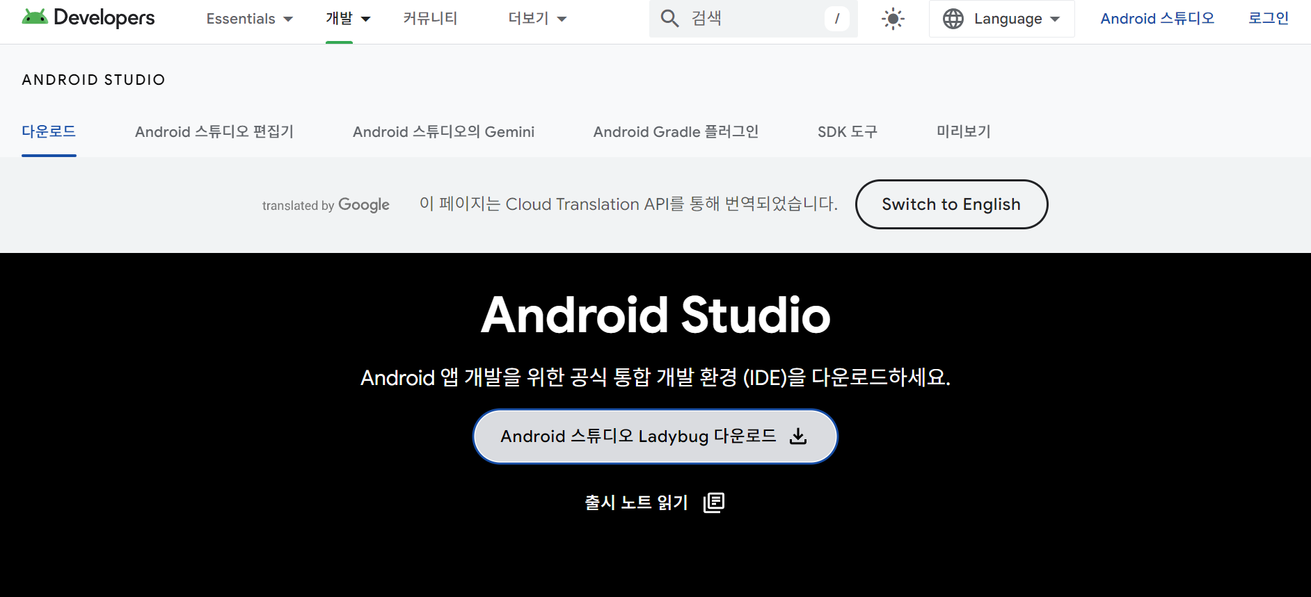This screenshot has height=597, width=1311.
Task: Open the Language dropdown
Action: coord(1002,19)
